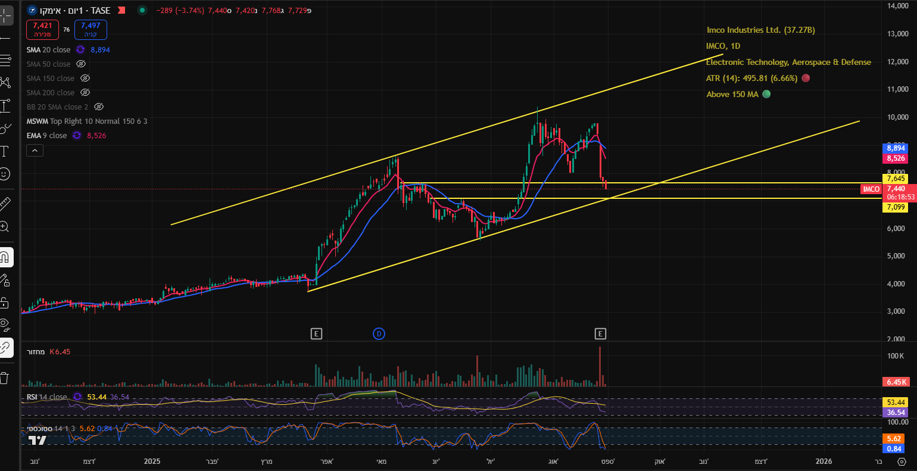Show the hidden SMA 200 indicator

pyautogui.click(x=85, y=93)
